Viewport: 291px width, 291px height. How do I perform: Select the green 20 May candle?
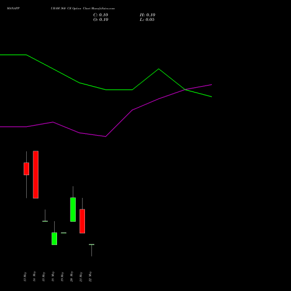(x=73, y=210)
